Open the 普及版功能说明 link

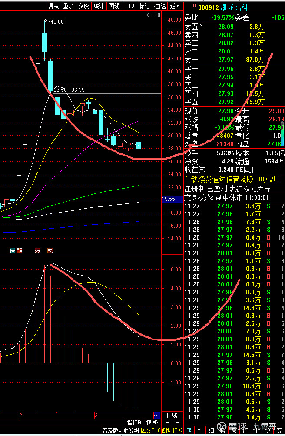click(120, 430)
